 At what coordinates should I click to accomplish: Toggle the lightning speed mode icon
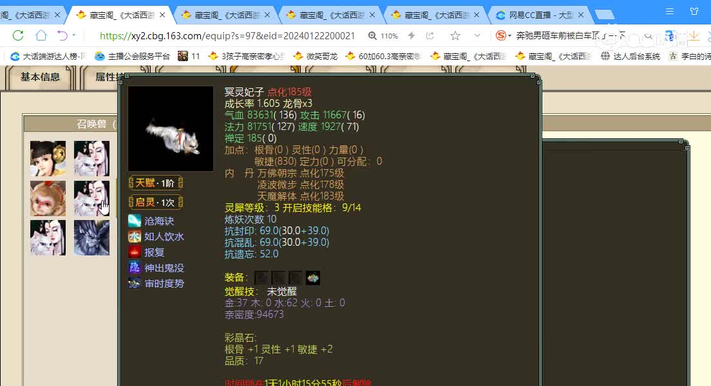click(412, 35)
